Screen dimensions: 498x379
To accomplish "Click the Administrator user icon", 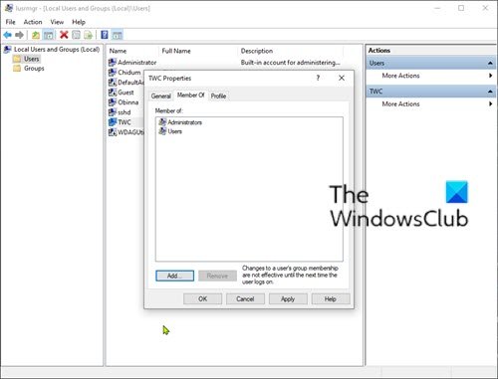I will coord(113,63).
